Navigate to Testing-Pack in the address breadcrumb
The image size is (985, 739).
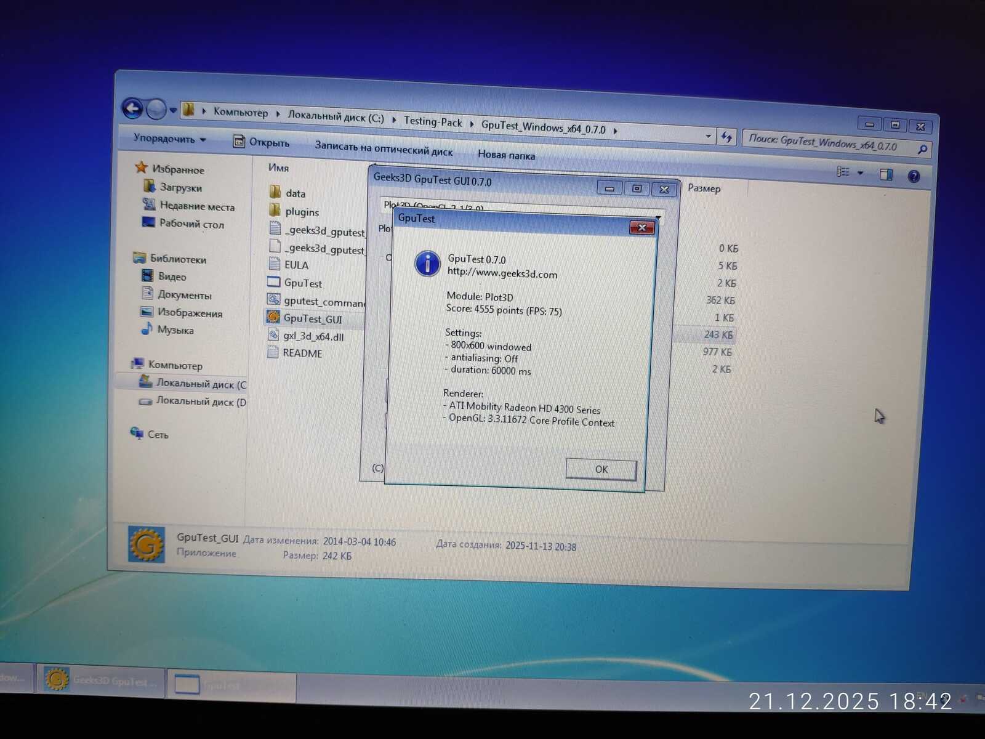point(433,122)
